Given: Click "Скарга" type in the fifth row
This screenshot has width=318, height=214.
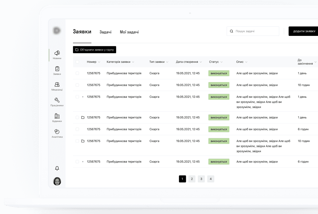Looking at the screenshot, I should [154, 129].
